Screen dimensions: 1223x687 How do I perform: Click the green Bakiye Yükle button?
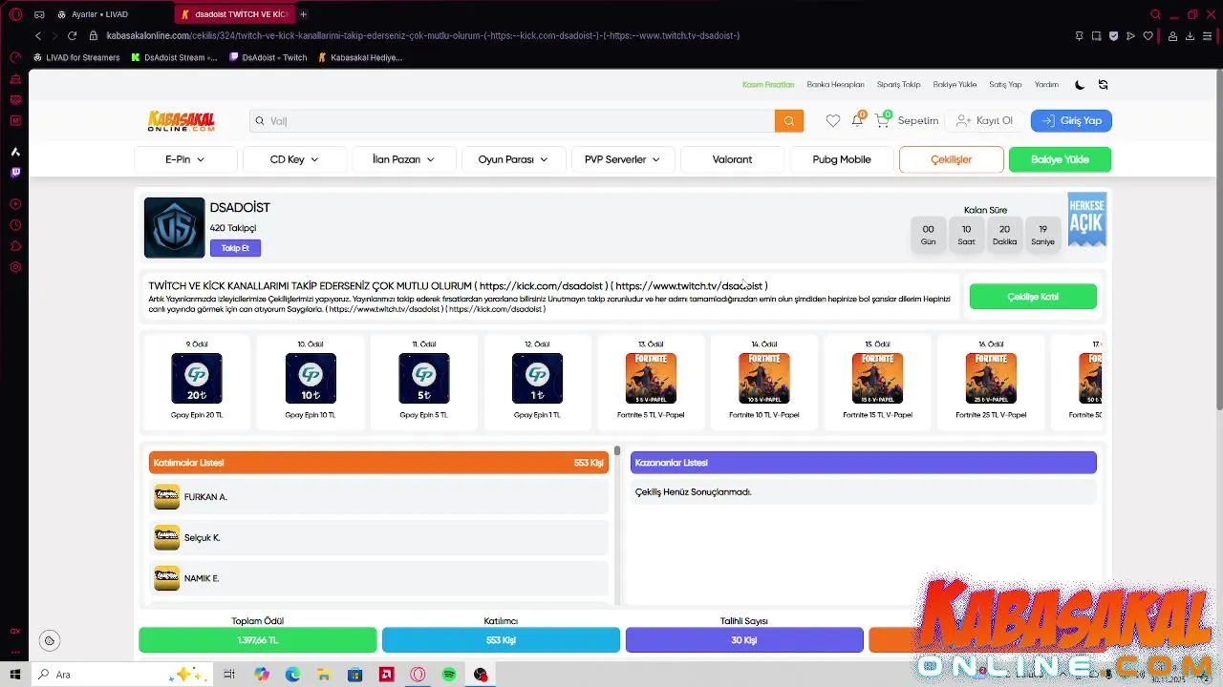click(1060, 159)
